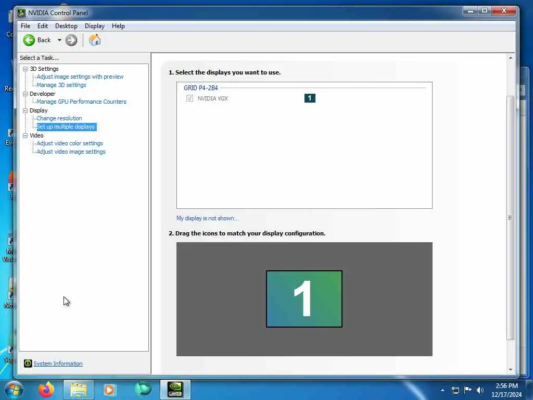Minimize the NVIDIA Control Panel window
The width and height of the screenshot is (533, 400).
click(x=471, y=11)
